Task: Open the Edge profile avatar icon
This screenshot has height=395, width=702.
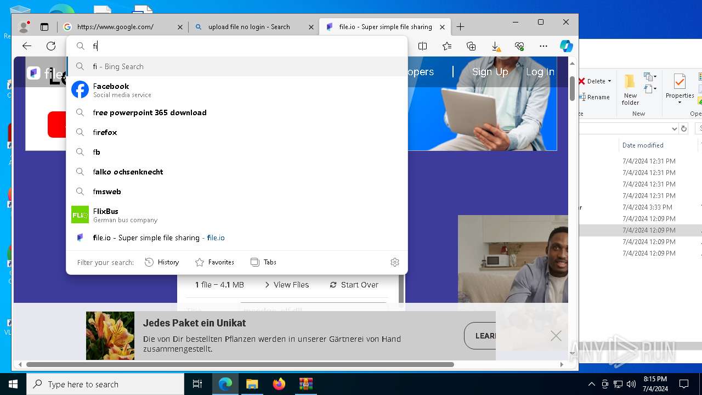Action: point(24,26)
